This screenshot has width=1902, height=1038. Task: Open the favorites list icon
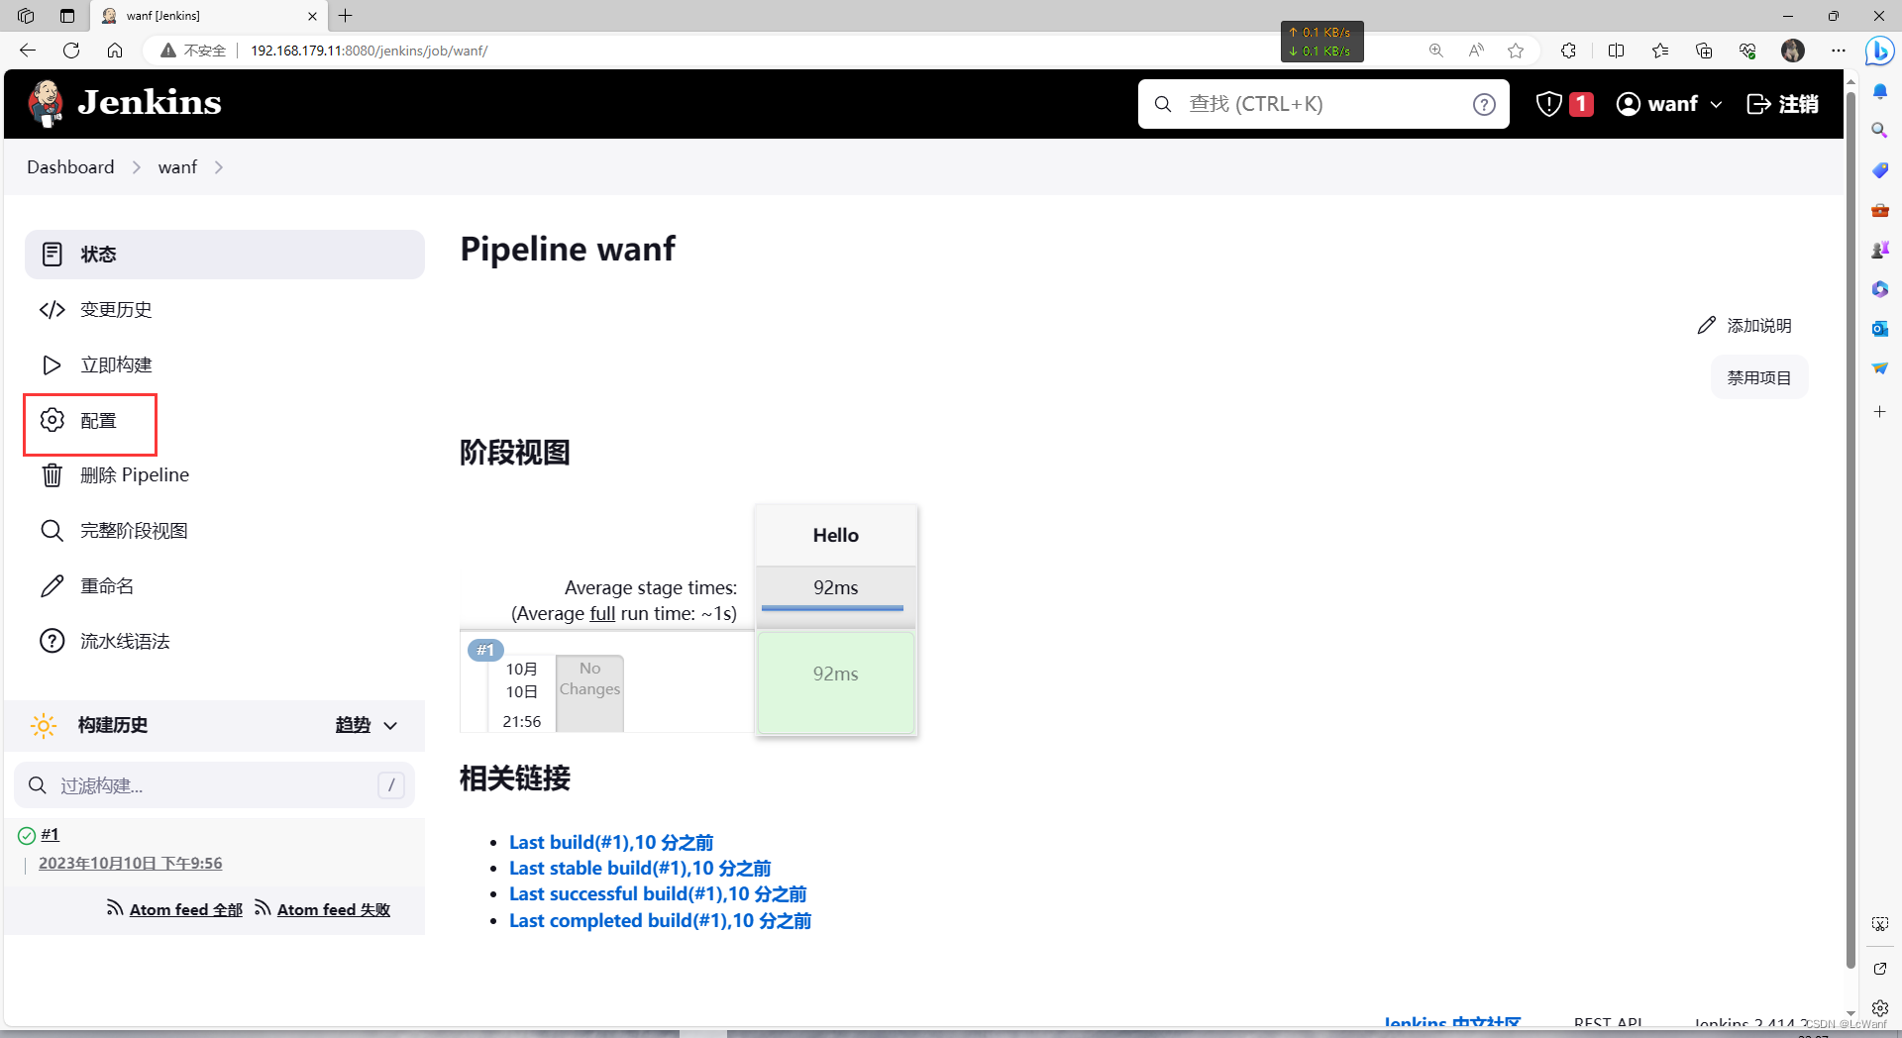1660,51
